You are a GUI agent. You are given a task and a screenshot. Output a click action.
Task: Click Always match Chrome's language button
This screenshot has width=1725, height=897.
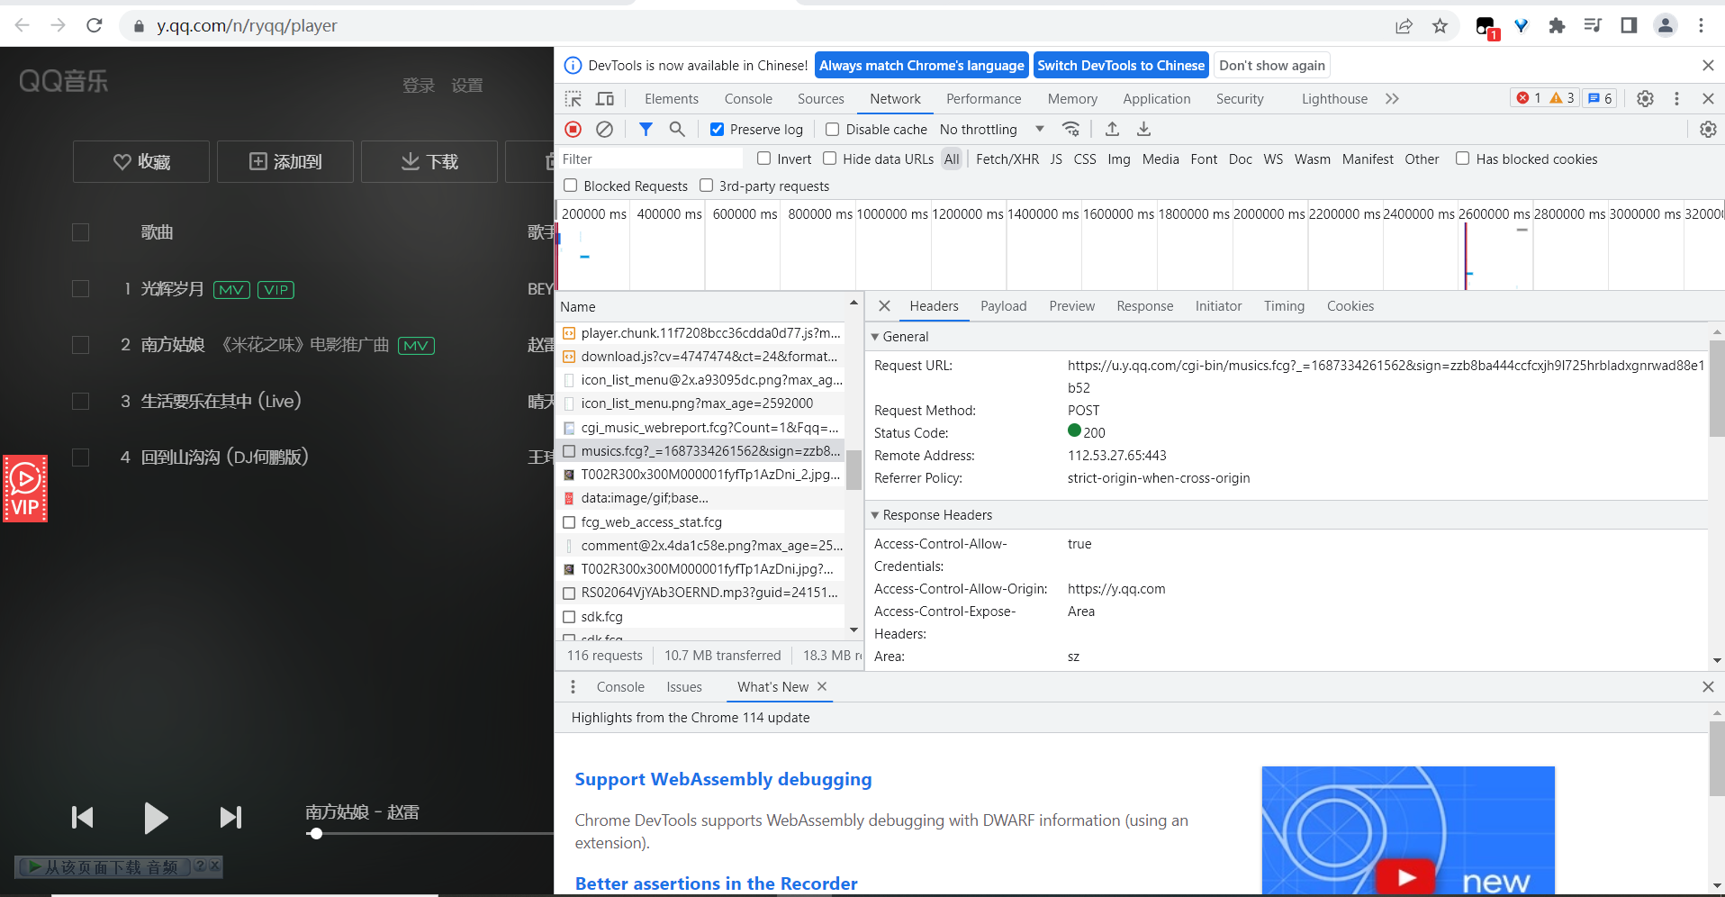coord(922,66)
